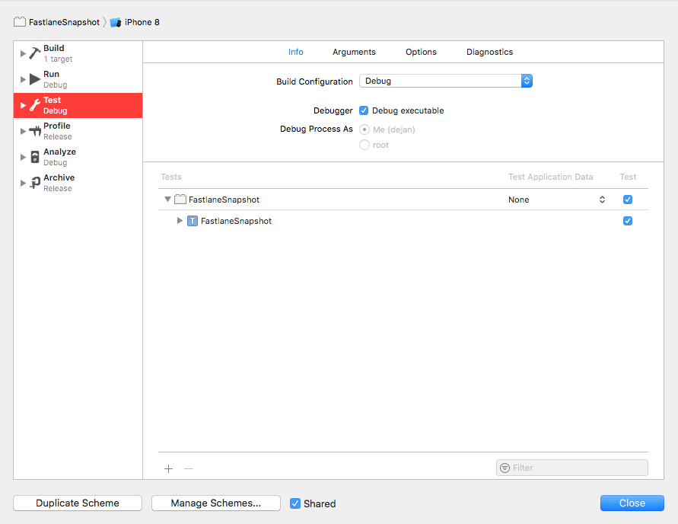Click the plus icon to add a test
Viewport: 678px width, 524px height.
point(169,468)
